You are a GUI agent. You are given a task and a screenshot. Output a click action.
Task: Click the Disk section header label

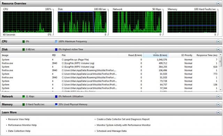5,50
